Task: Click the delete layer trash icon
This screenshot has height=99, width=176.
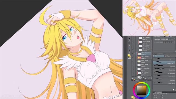Action: click(x=151, y=78)
